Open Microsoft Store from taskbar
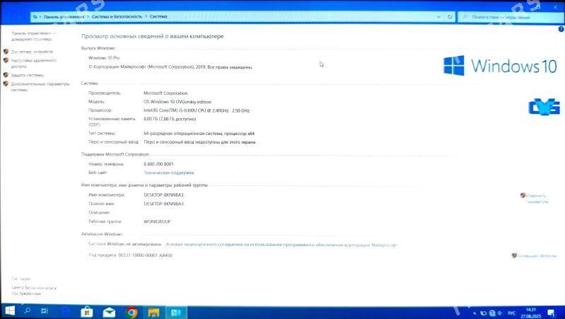Viewport: 565px width, 319px height. pos(87,312)
